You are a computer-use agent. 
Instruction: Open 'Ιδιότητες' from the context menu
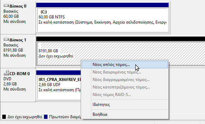(125, 105)
